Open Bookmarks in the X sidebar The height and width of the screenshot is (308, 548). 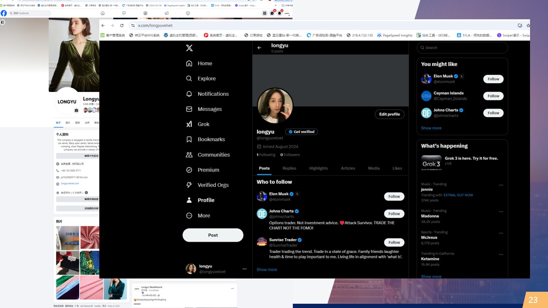pyautogui.click(x=205, y=139)
